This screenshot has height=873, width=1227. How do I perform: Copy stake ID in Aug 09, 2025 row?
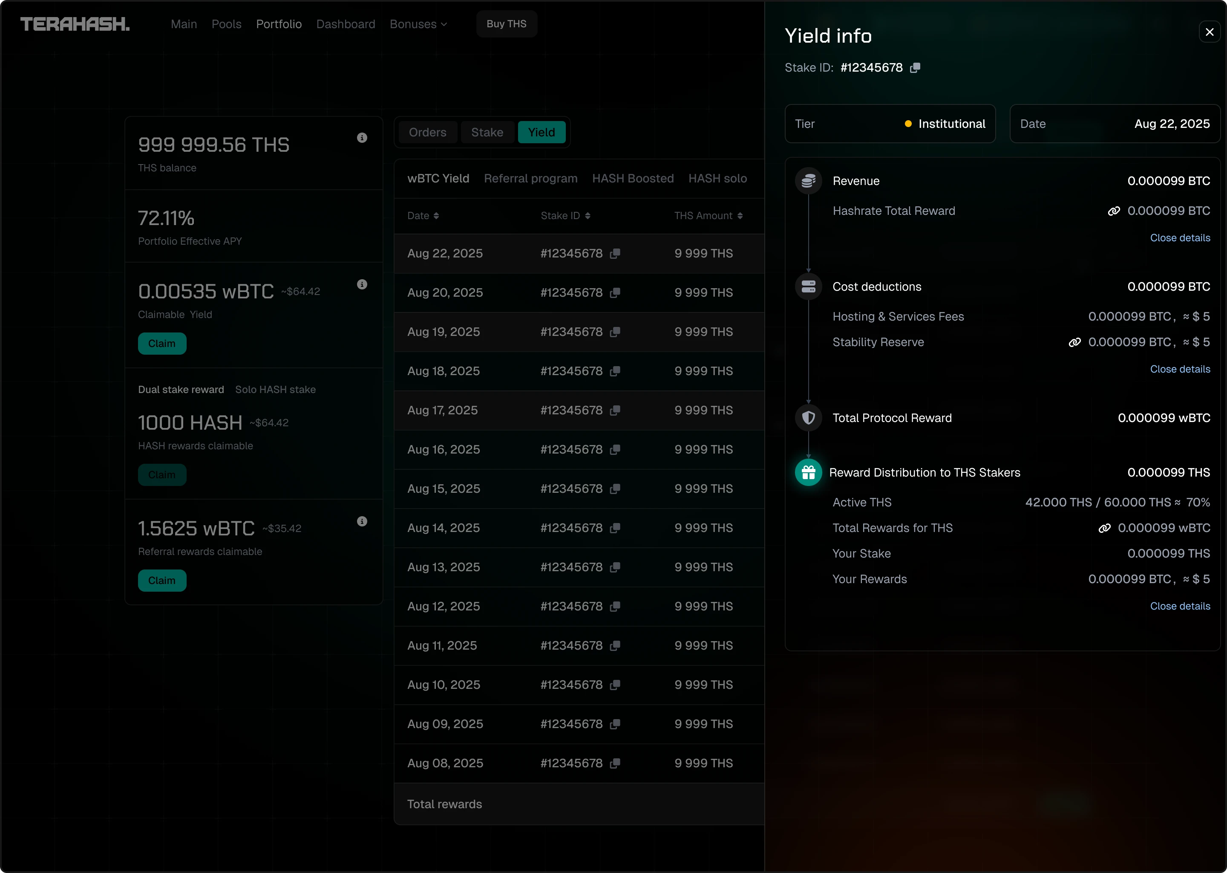(x=615, y=725)
